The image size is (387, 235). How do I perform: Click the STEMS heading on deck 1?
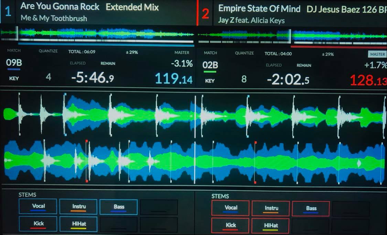(28, 195)
